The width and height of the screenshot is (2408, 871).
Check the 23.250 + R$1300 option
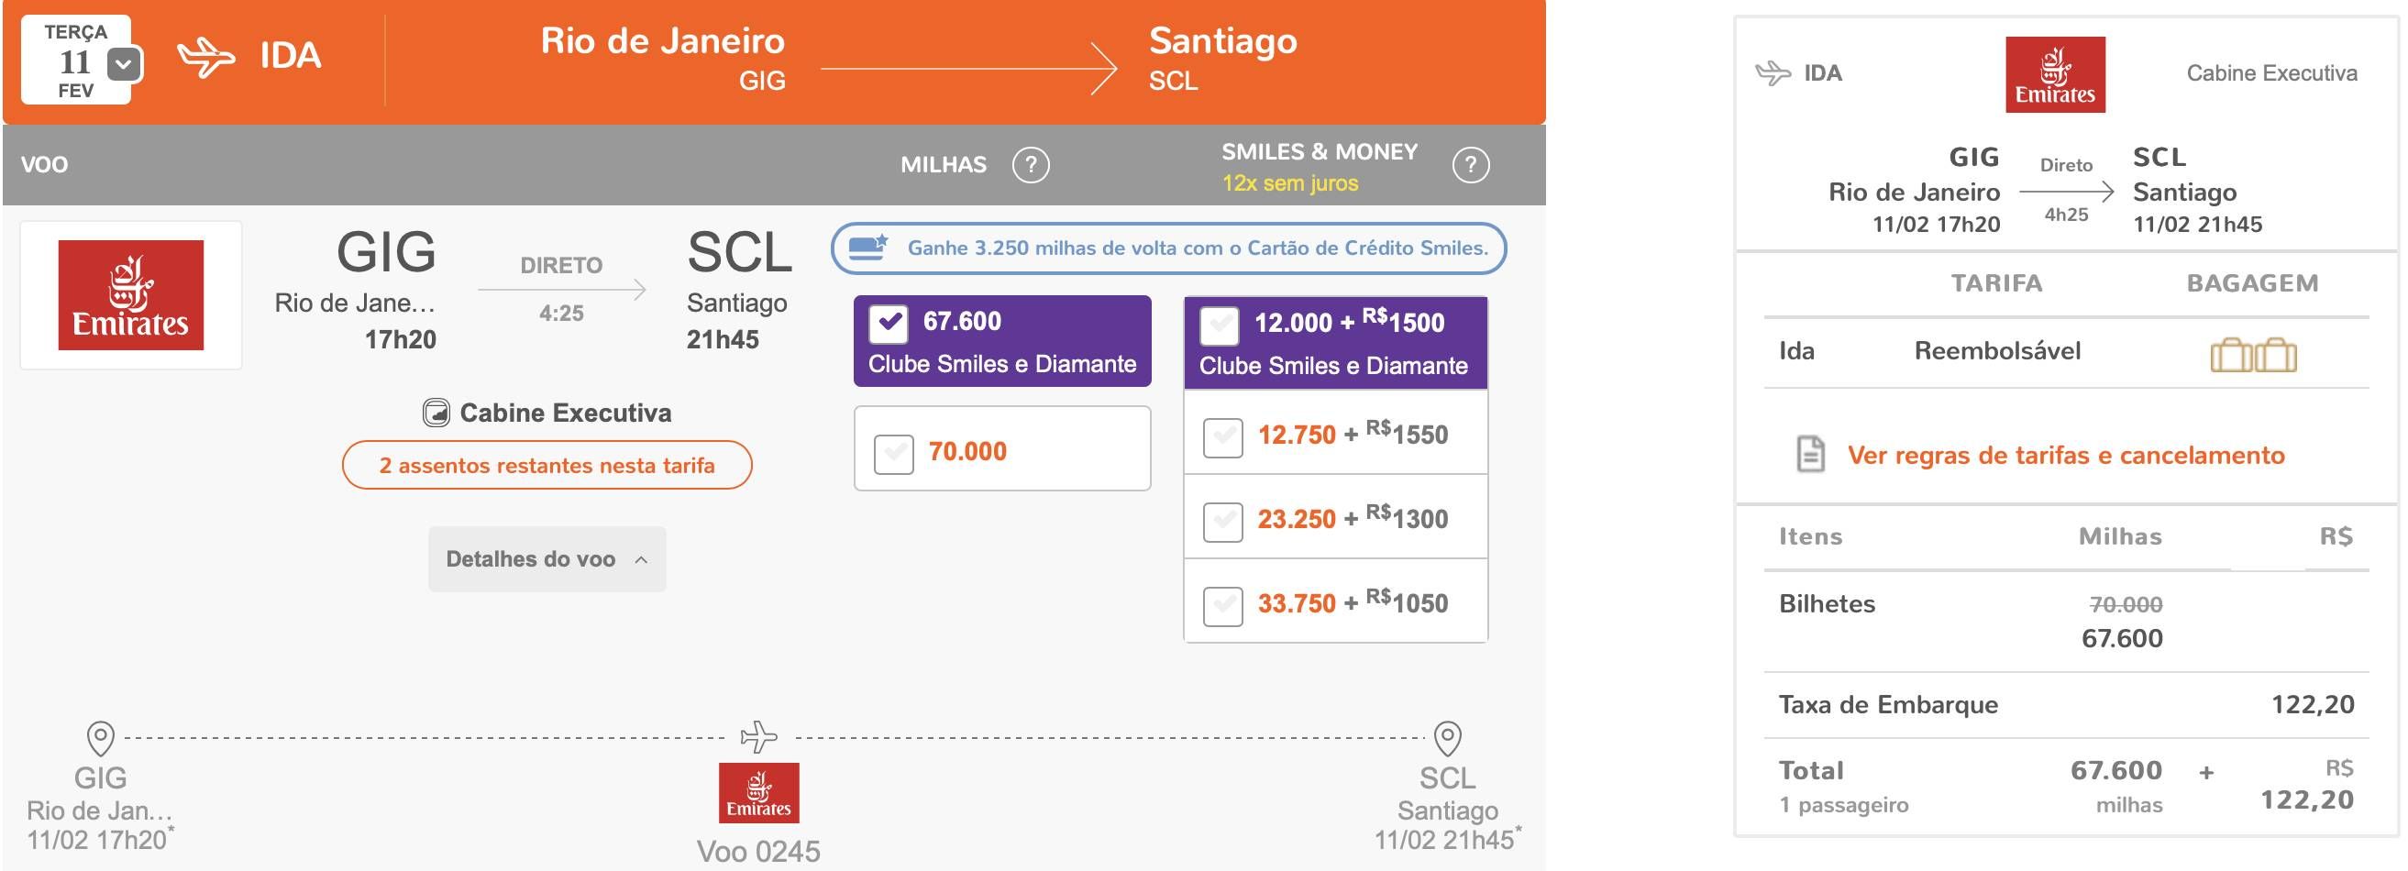click(x=1222, y=522)
